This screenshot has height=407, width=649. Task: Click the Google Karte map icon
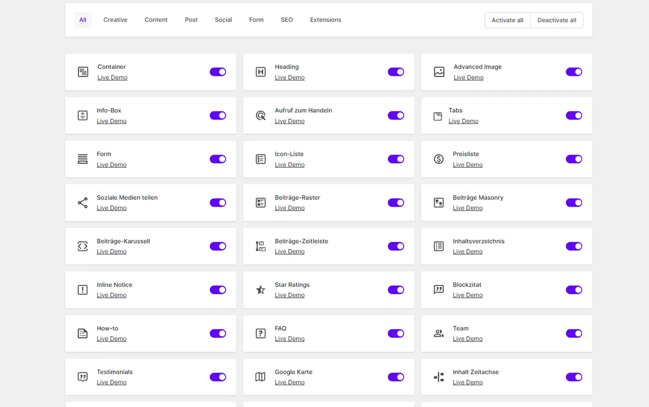(261, 377)
